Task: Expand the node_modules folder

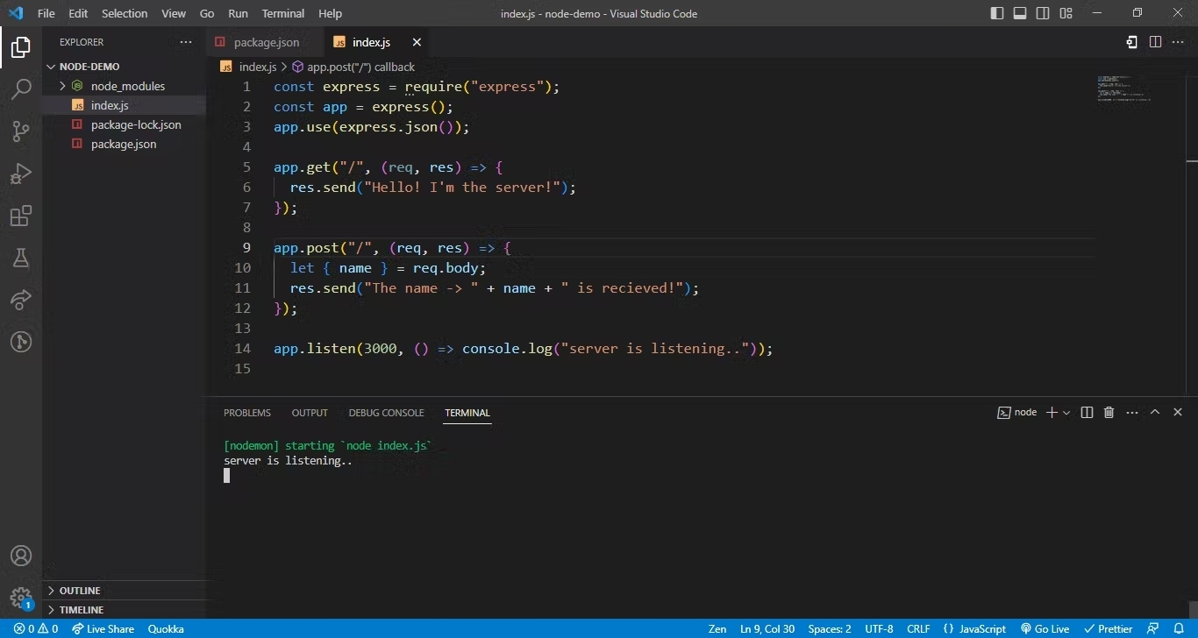Action: point(127,86)
